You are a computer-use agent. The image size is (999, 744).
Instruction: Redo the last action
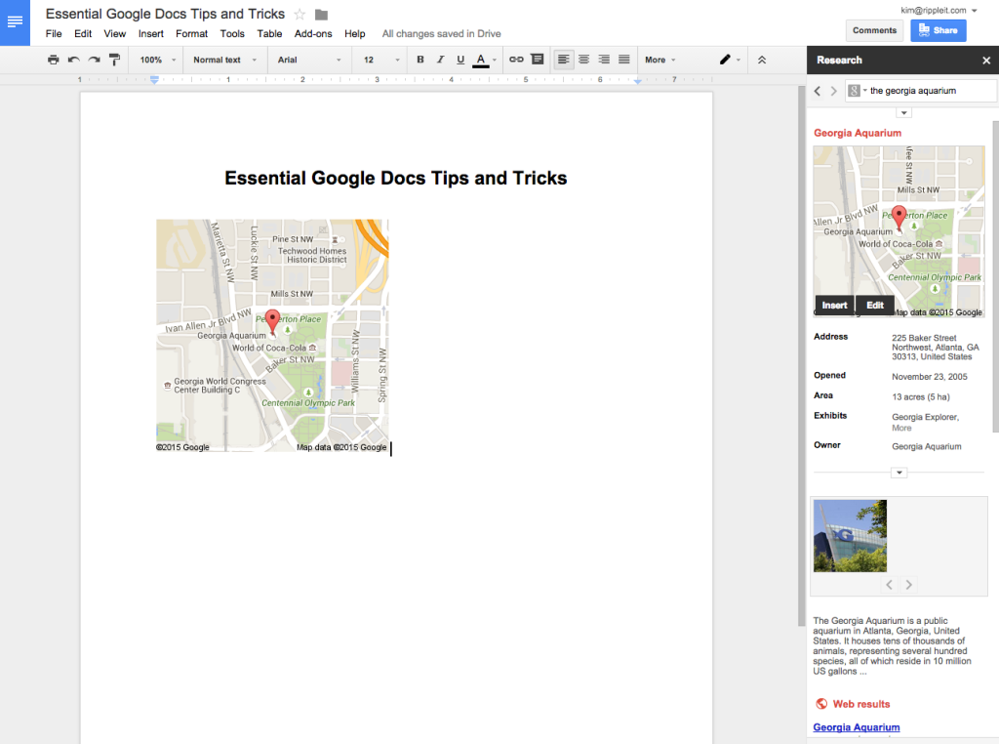coord(94,60)
